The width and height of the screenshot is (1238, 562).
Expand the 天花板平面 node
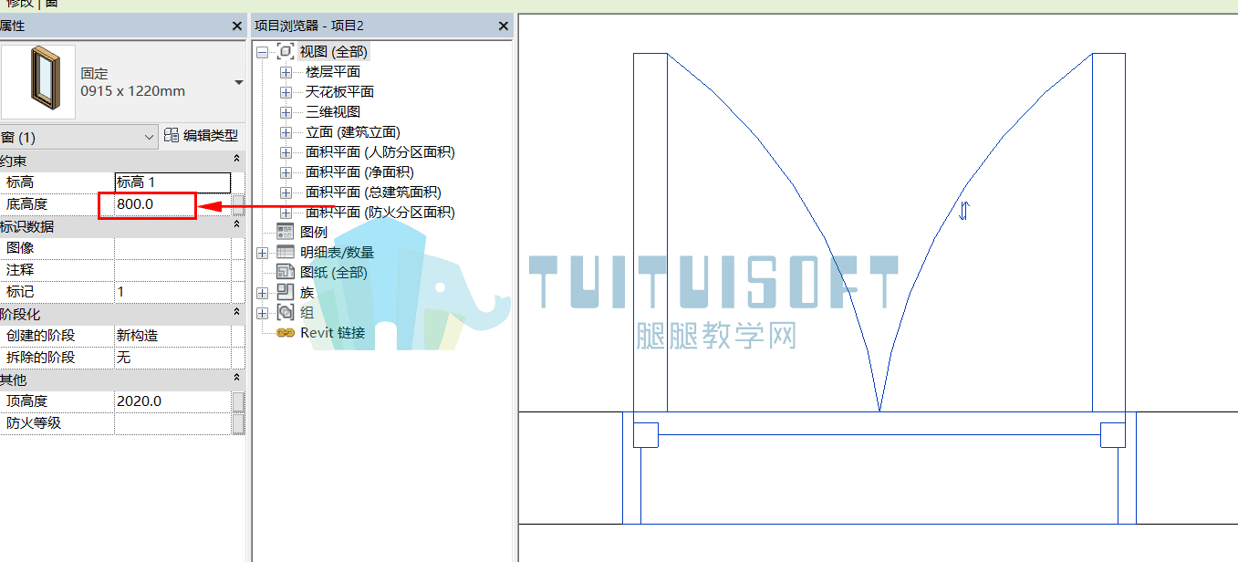(x=286, y=92)
